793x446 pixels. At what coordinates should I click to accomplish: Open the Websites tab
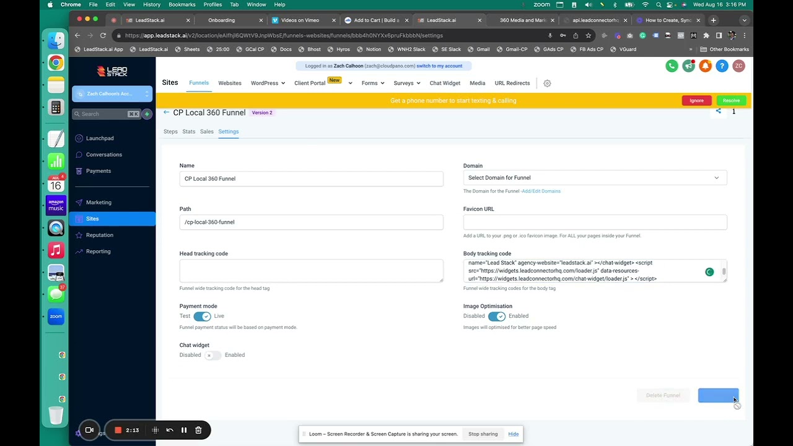click(x=230, y=83)
